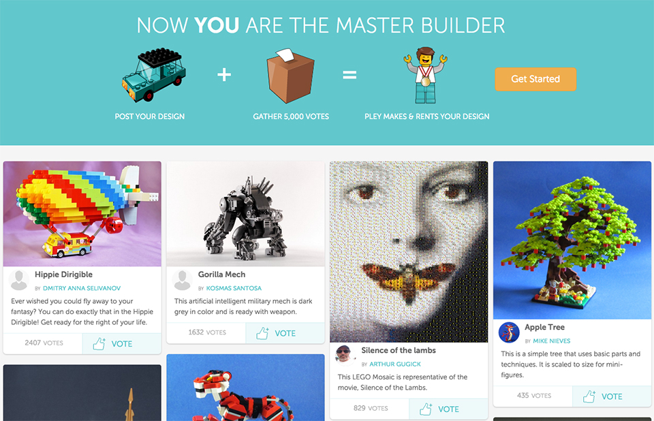Click the LEGO minifigure with medal icon
654x421 pixels.
point(425,75)
